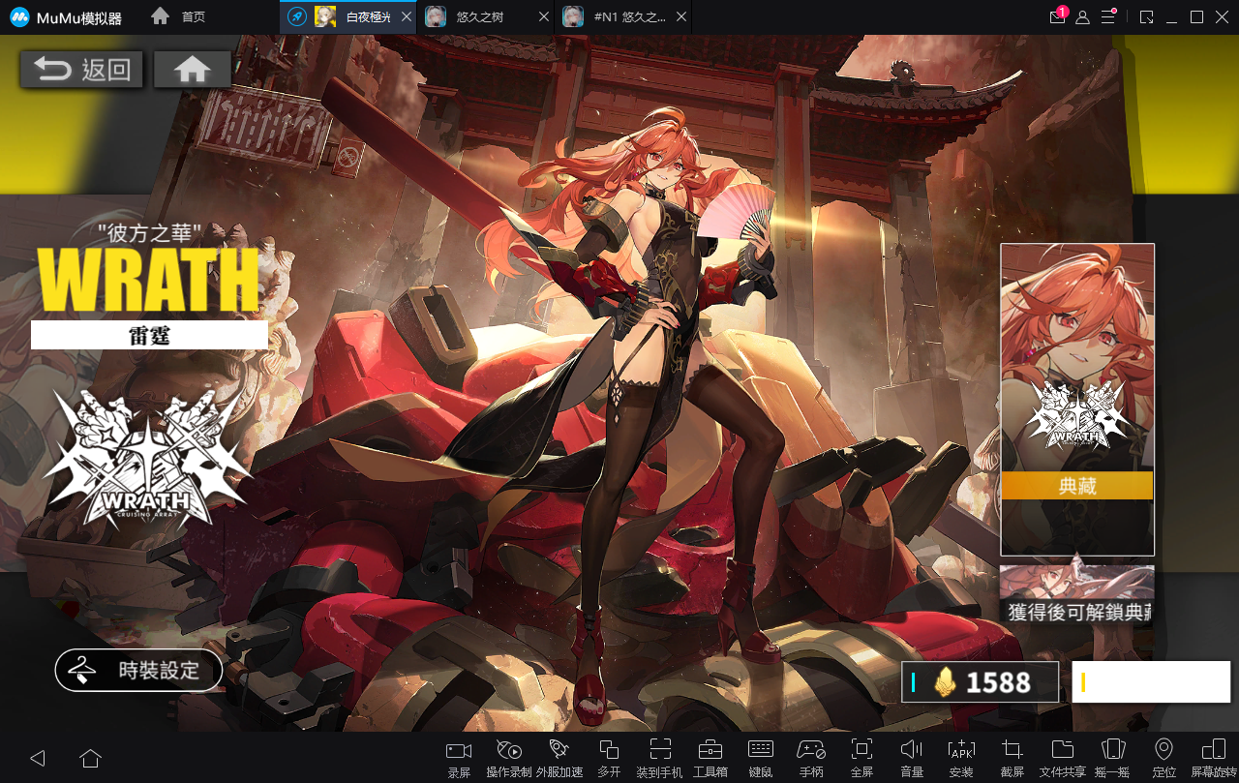Click 安装 APK install
Screen dimensions: 1239x783
961,759
